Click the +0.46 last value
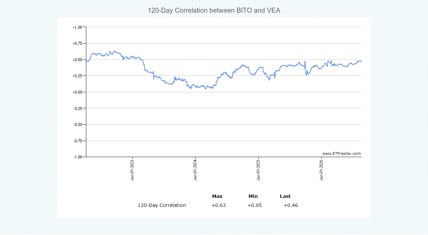 [x=291, y=205]
